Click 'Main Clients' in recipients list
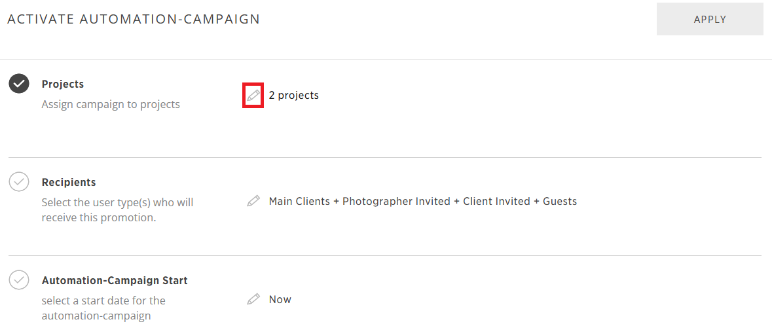The width and height of the screenshot is (772, 328). (299, 202)
